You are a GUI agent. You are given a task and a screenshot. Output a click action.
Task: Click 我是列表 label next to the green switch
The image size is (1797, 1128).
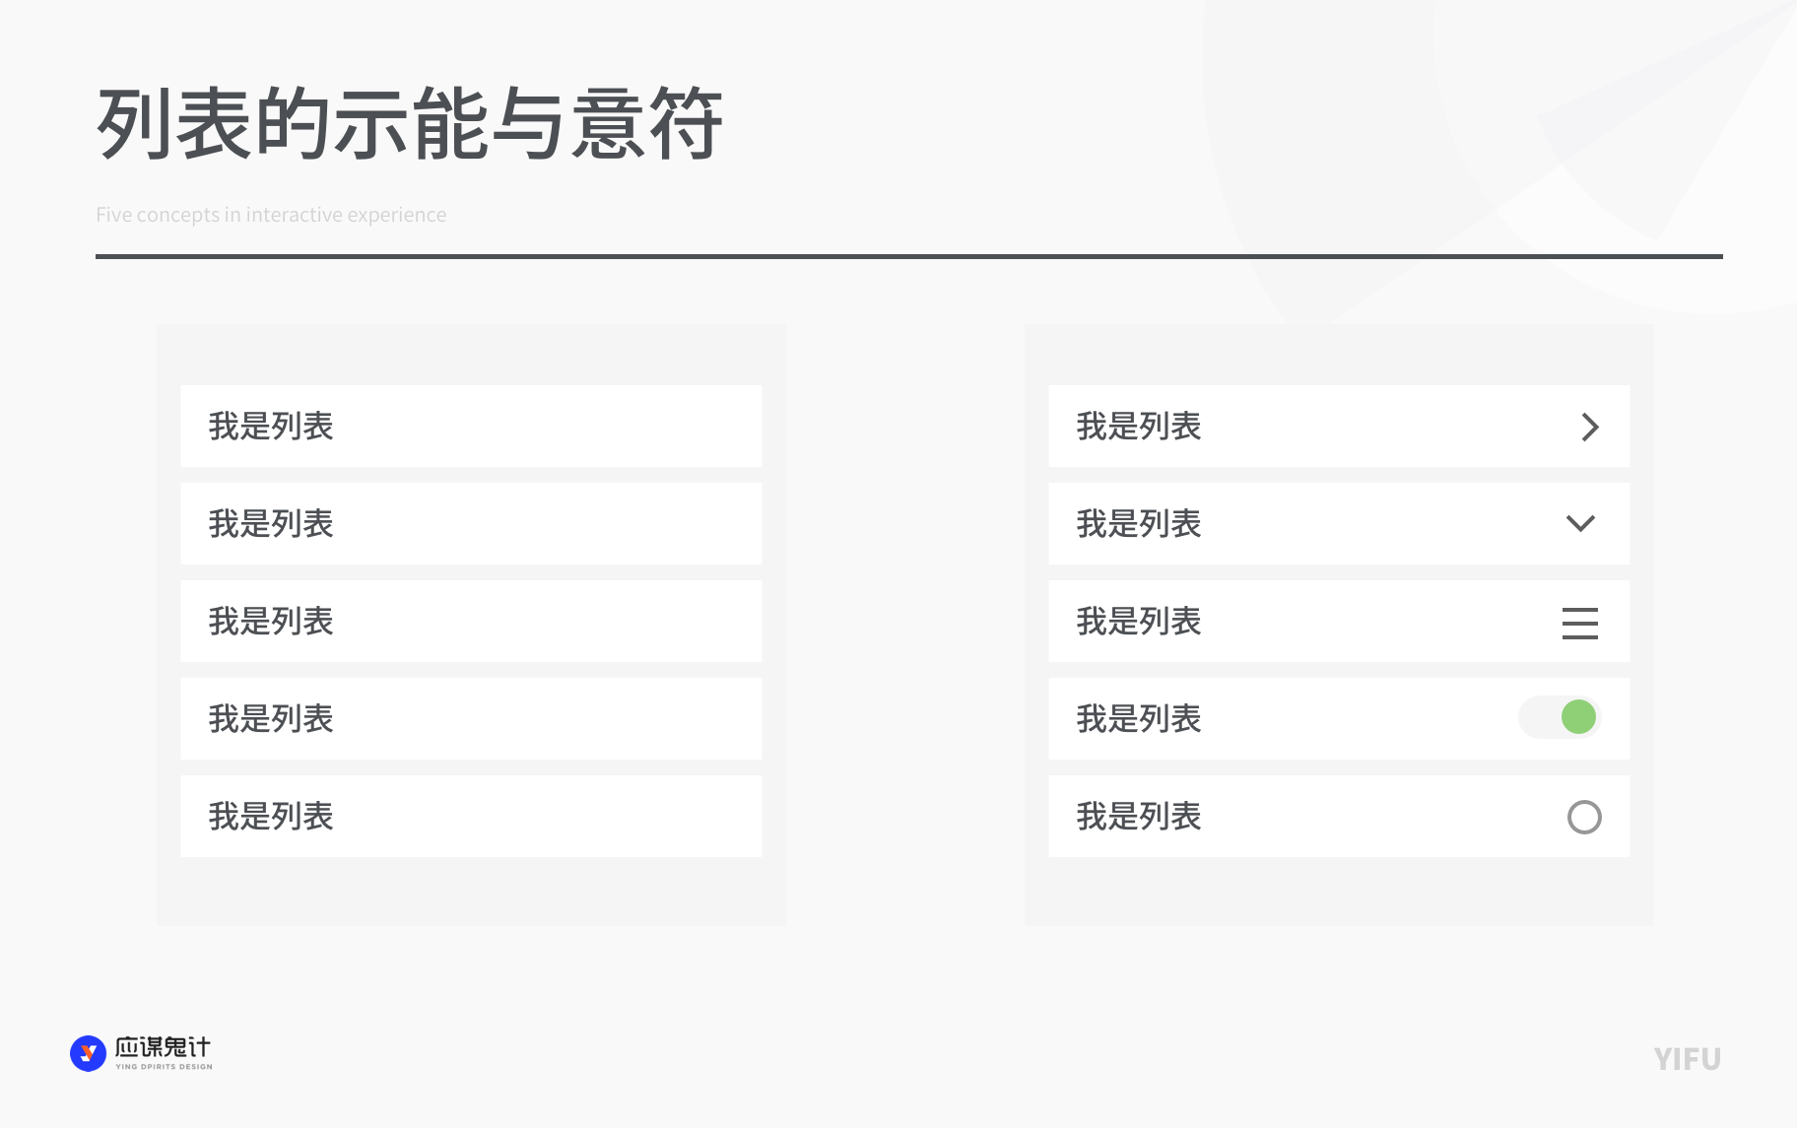[1139, 719]
